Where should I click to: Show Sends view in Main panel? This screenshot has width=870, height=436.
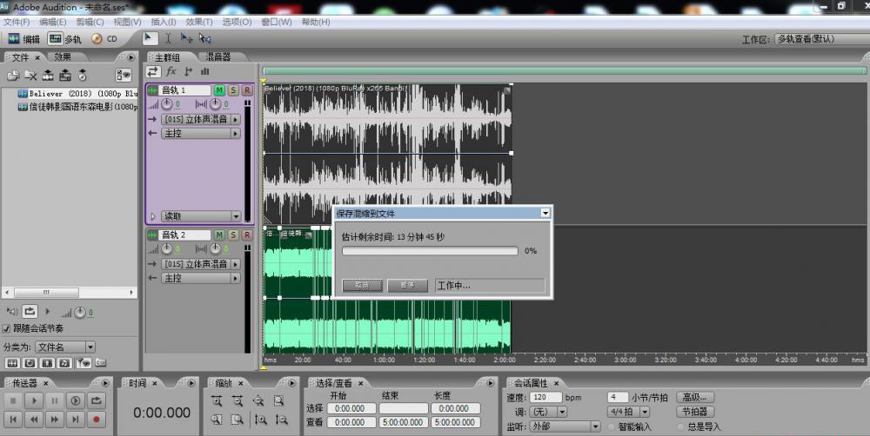188,71
